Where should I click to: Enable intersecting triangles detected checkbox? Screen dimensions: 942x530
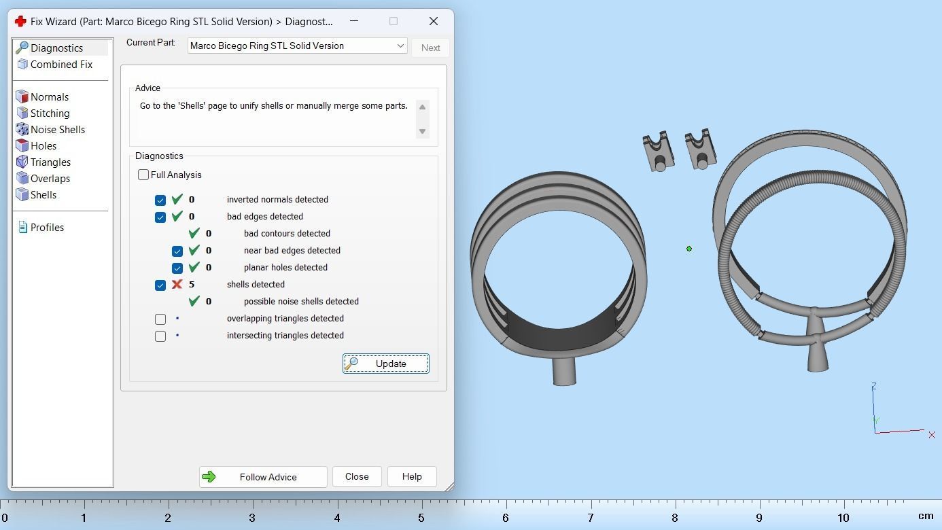tap(160, 336)
